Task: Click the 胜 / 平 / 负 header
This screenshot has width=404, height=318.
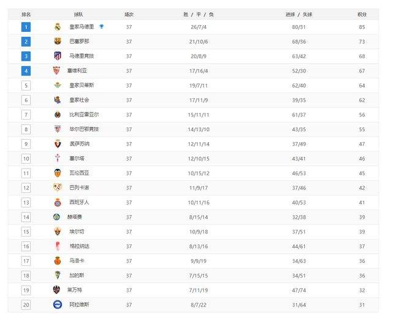Action: 198,15
